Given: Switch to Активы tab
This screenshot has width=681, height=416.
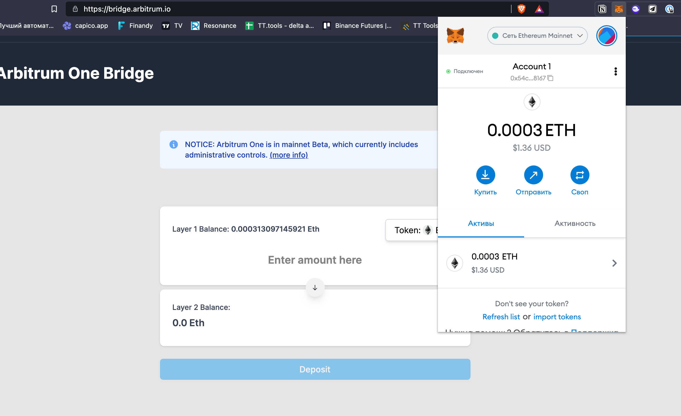Looking at the screenshot, I should [481, 223].
